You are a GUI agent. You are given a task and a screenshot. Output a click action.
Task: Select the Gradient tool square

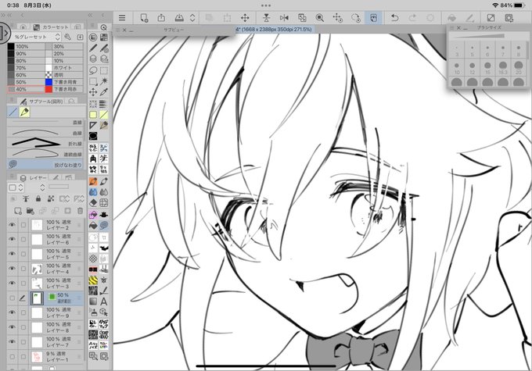click(x=93, y=301)
